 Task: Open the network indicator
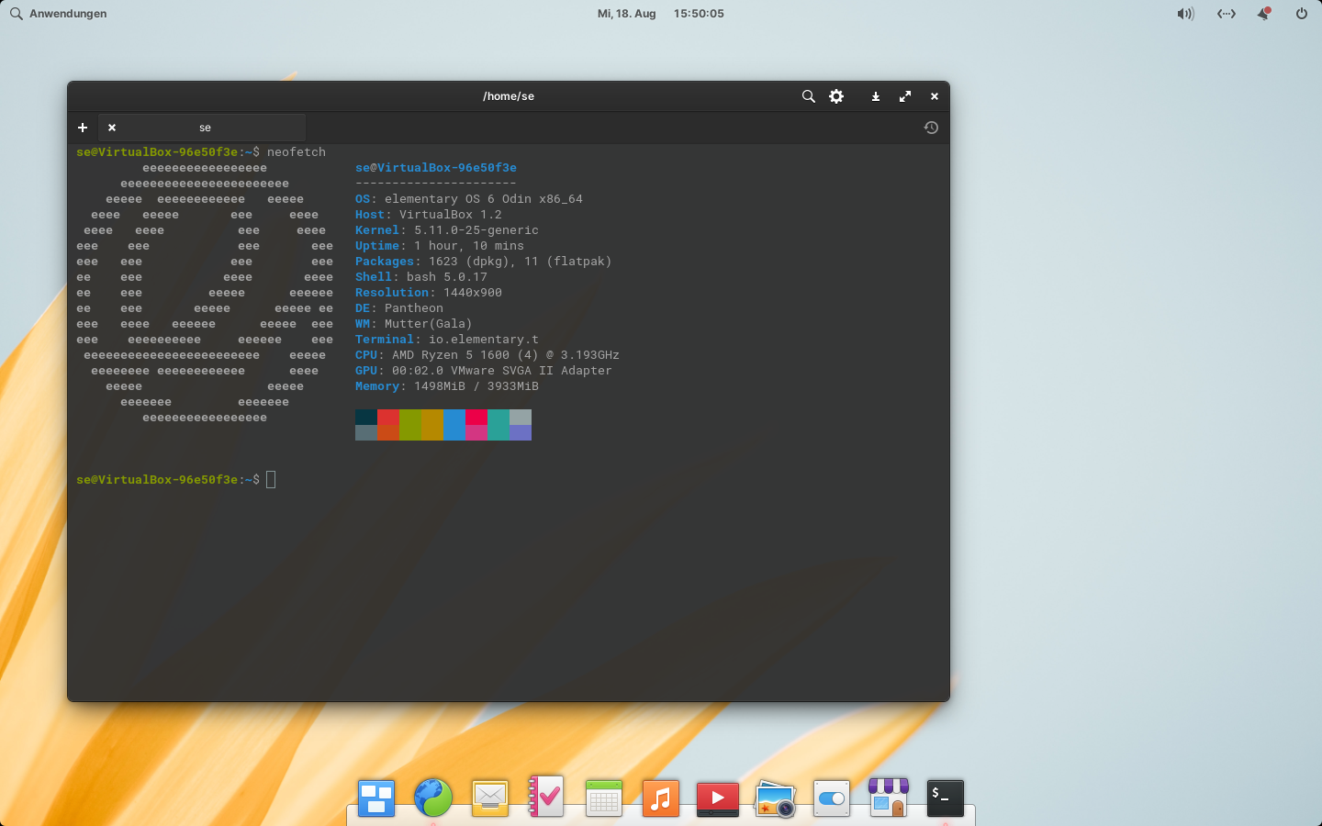[1227, 14]
